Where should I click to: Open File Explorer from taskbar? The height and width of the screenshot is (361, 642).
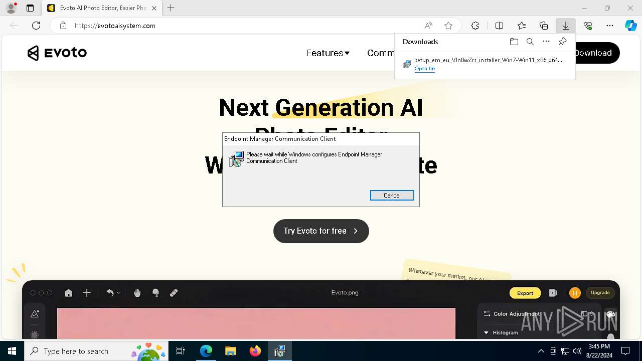(x=230, y=351)
